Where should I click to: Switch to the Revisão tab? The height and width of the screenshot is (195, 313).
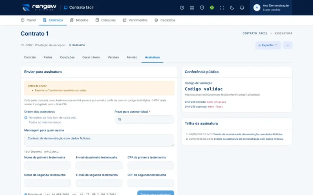132,57
